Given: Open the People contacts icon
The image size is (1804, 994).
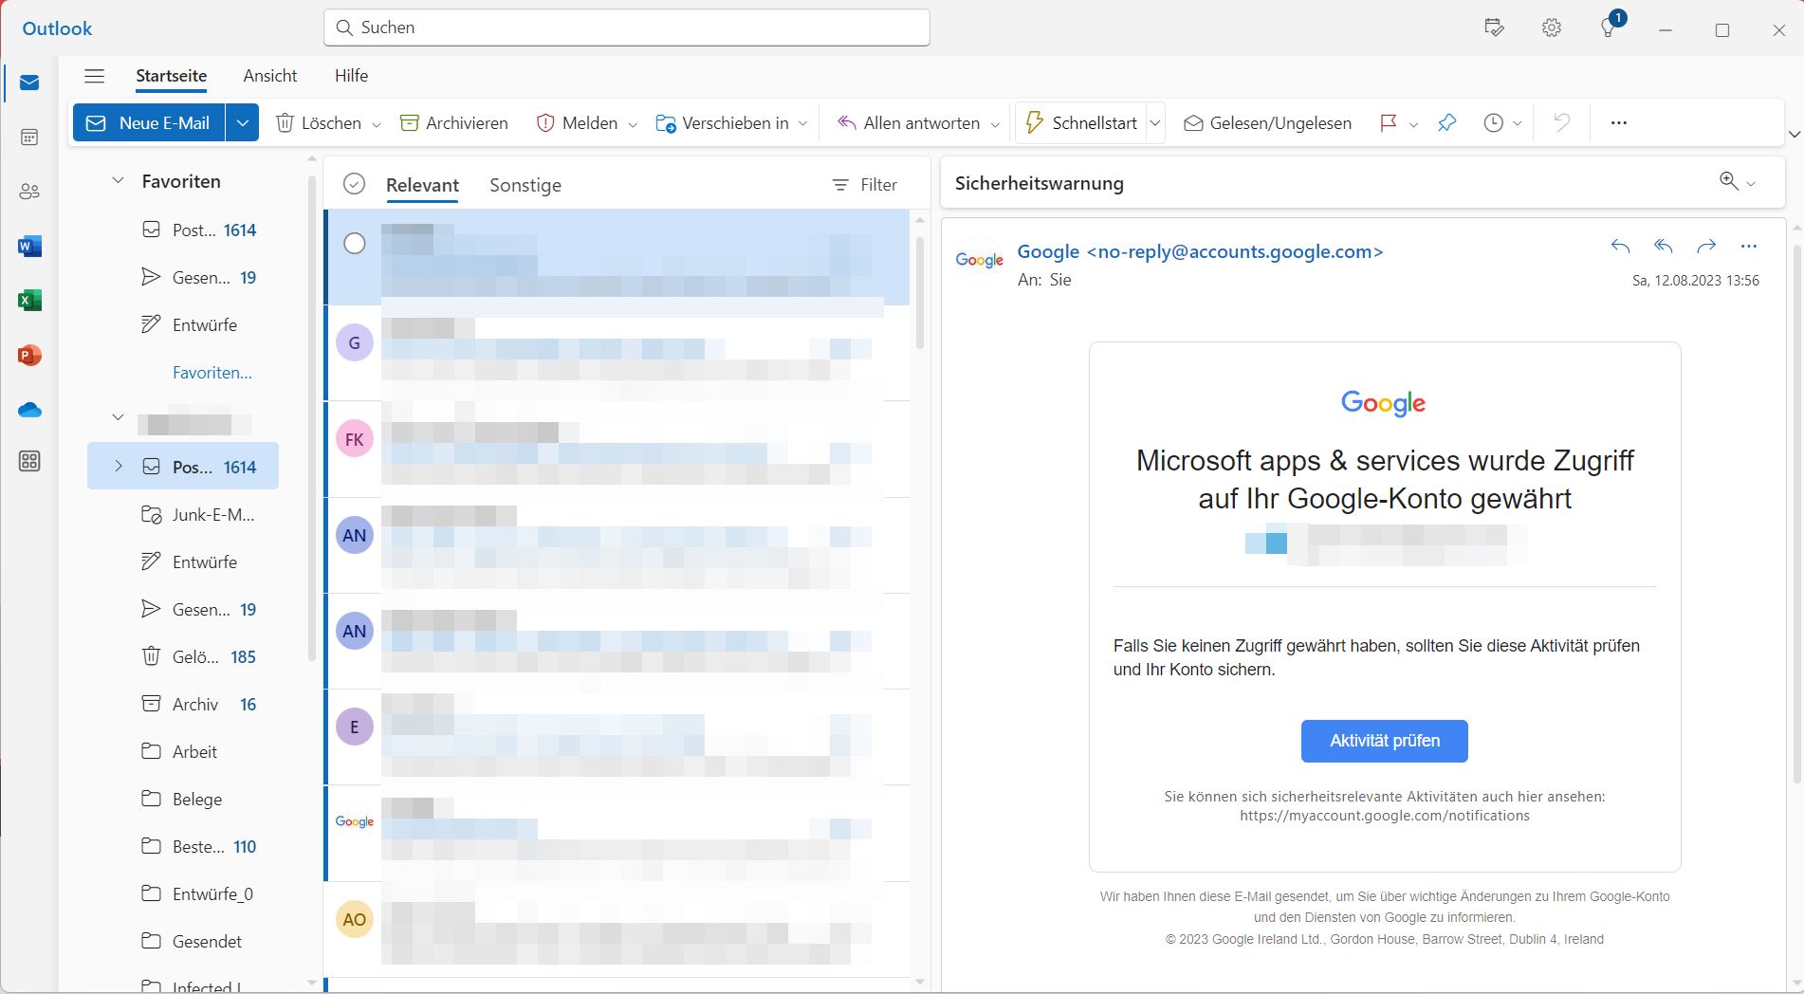Looking at the screenshot, I should (29, 192).
